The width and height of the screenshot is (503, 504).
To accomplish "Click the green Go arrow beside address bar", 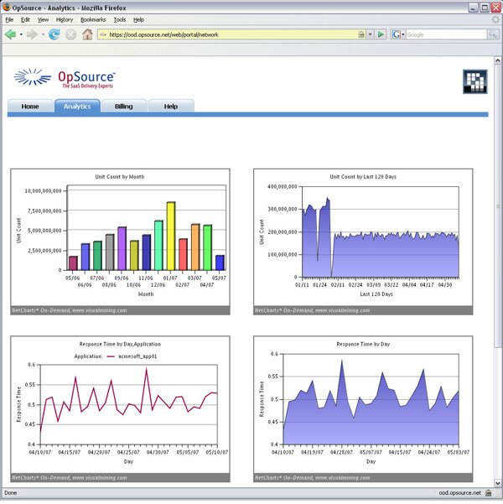I will 381,34.
